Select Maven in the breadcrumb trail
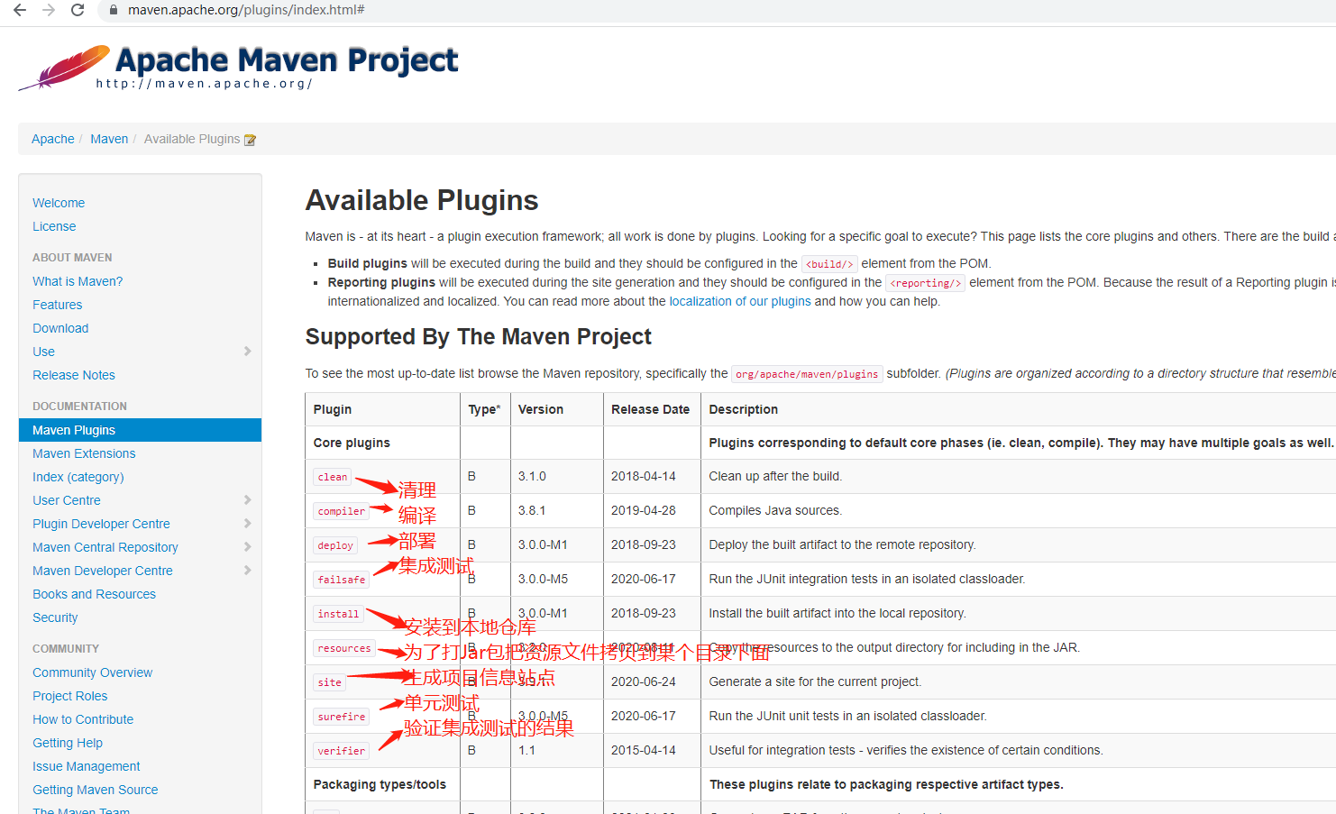 [x=109, y=139]
